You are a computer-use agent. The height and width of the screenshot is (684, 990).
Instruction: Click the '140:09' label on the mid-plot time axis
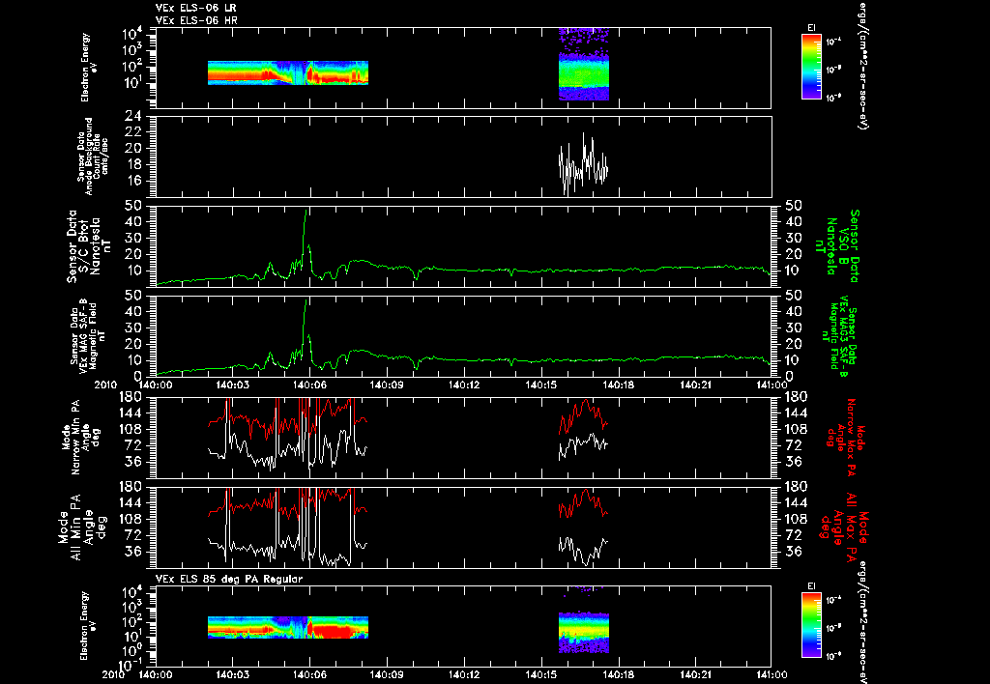[x=387, y=385]
